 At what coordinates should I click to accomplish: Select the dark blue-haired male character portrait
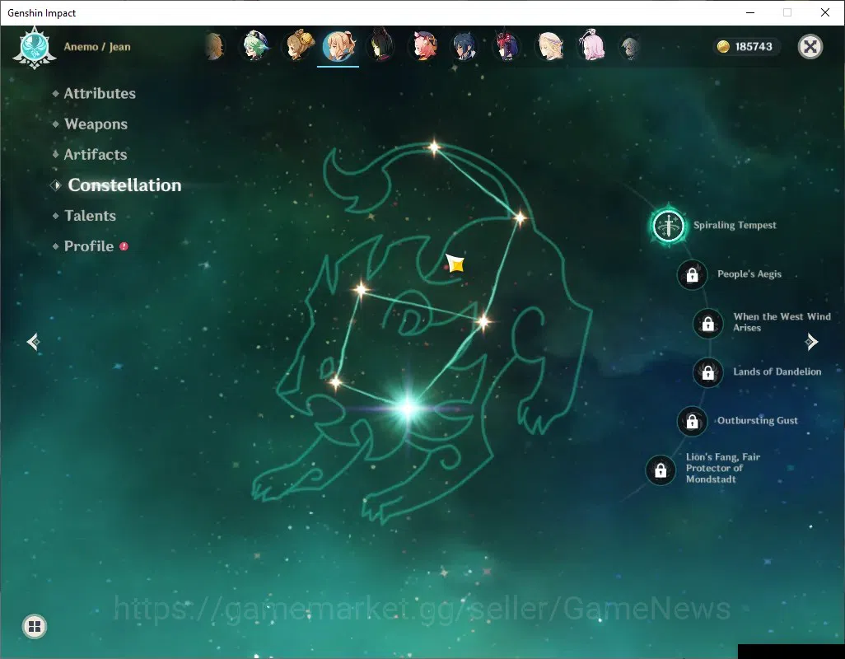click(x=464, y=46)
